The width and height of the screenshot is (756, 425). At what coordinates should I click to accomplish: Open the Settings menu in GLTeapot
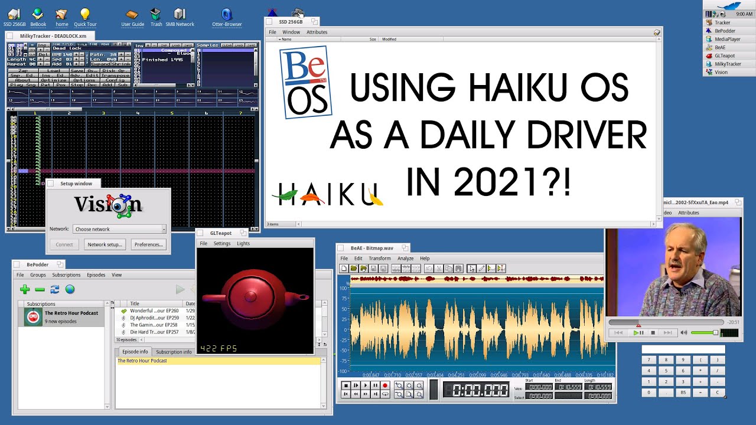(222, 243)
